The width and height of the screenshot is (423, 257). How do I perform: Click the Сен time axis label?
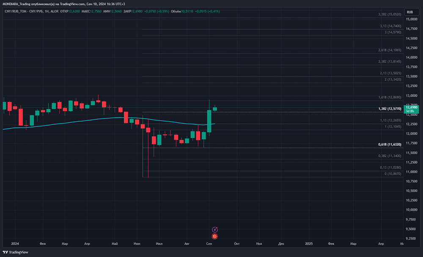(x=209, y=243)
